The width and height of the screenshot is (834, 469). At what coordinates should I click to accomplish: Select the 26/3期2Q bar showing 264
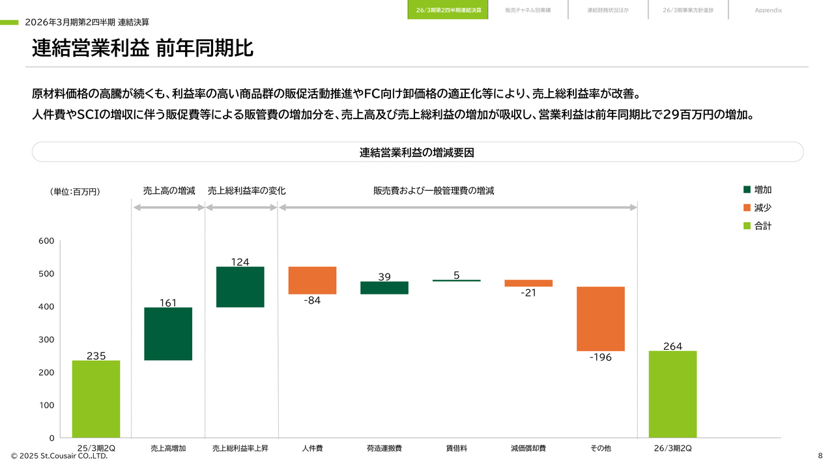point(672,394)
